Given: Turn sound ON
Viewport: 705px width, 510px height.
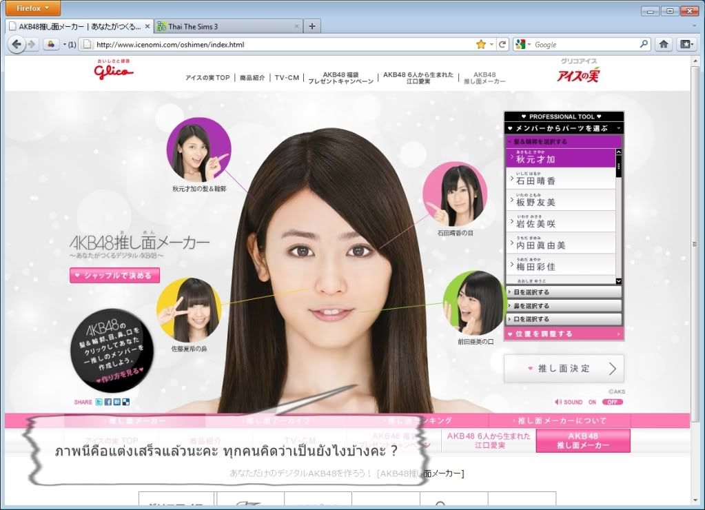Looking at the screenshot, I should point(592,402).
